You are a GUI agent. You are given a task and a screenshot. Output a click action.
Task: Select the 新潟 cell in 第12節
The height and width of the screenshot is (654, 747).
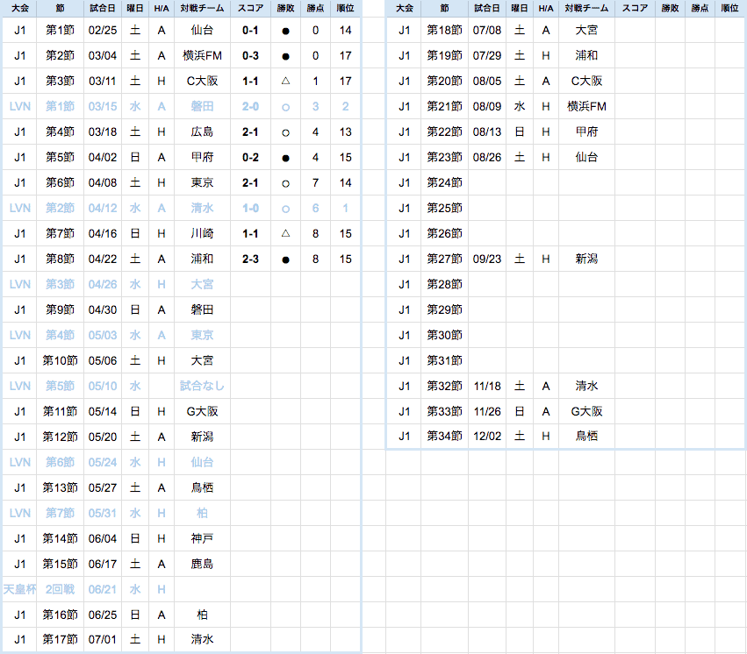(202, 437)
